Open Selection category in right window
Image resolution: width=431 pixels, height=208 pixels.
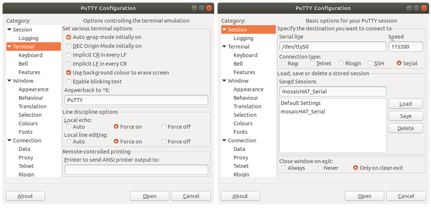245,115
